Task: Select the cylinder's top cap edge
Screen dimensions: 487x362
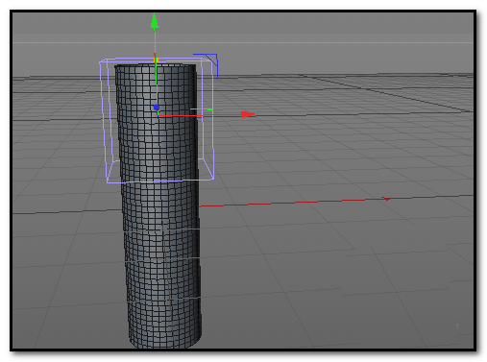Action: [156, 65]
